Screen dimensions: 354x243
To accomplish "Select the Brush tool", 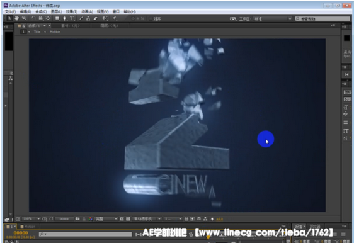I will click(x=81, y=18).
